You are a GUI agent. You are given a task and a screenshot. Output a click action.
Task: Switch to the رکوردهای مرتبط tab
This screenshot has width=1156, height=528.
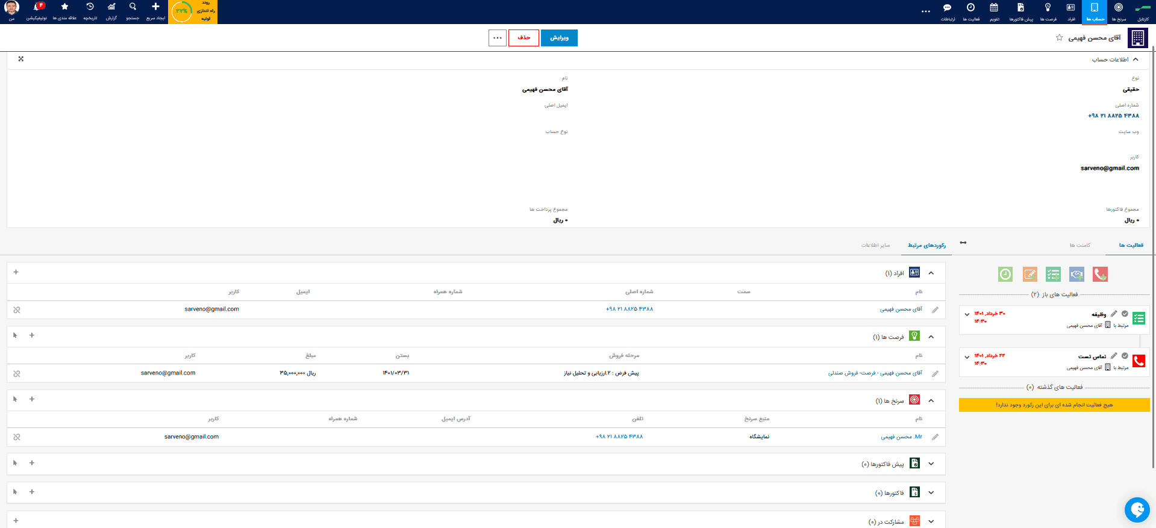[926, 245]
